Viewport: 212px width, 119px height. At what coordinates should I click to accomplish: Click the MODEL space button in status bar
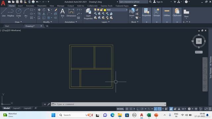coord(120,109)
